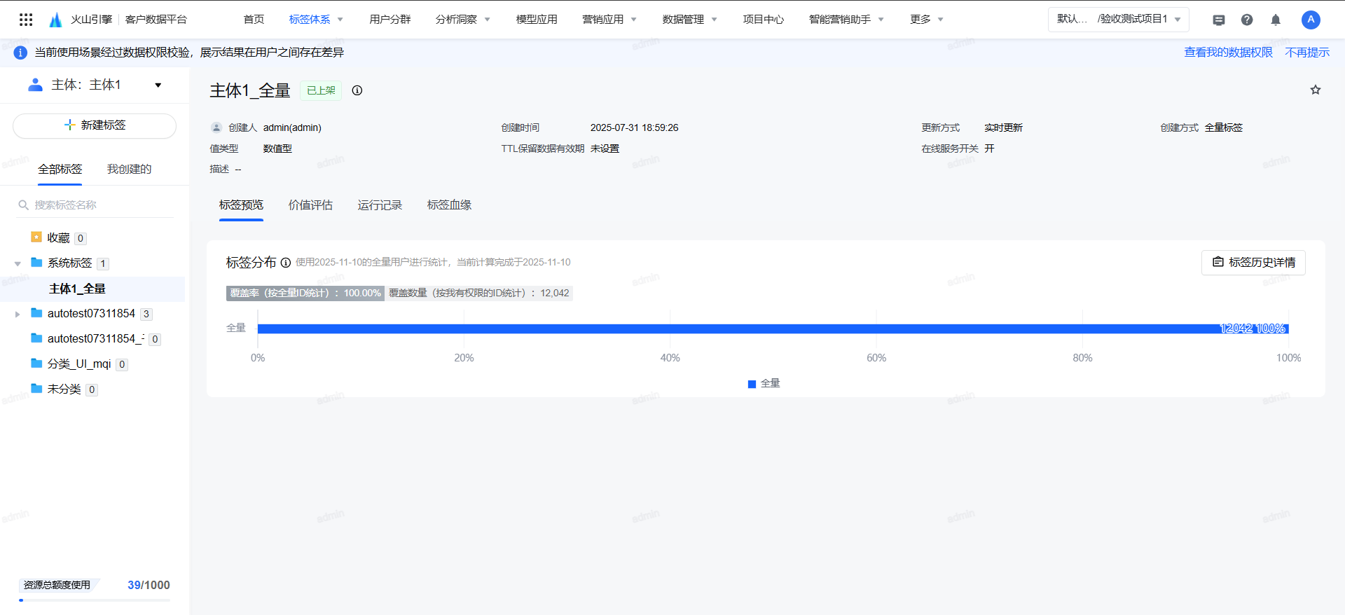Focus the 搜索标签名称 search field
Viewport: 1345px width, 615px height.
click(x=95, y=205)
